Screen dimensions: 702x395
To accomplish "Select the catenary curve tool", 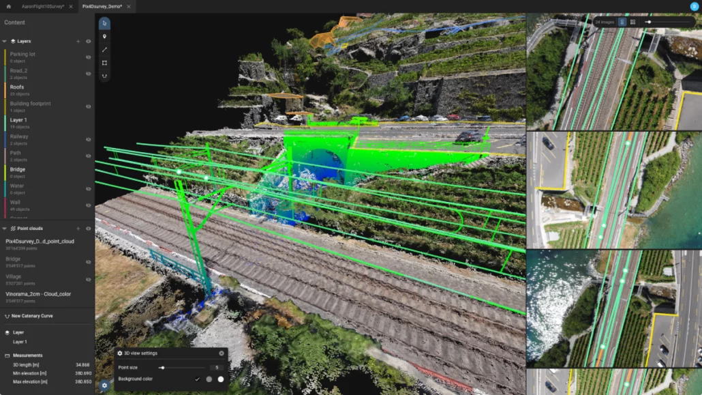I will coord(104,76).
